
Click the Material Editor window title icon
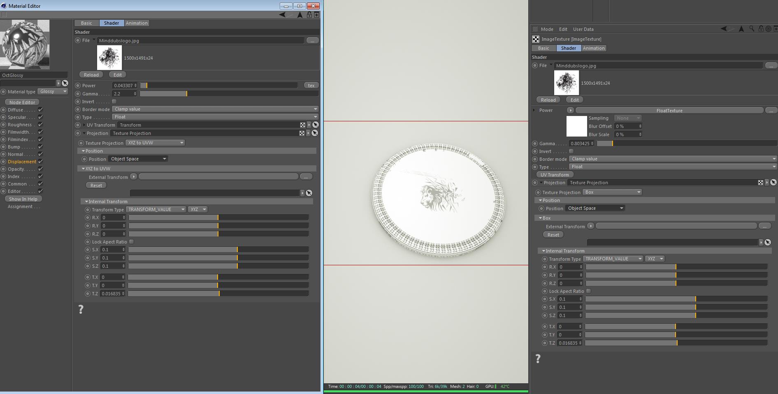tap(4, 6)
